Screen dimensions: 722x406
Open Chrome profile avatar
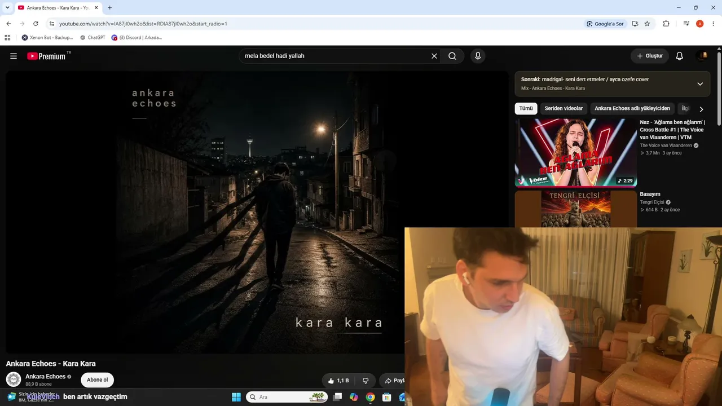pos(700,24)
